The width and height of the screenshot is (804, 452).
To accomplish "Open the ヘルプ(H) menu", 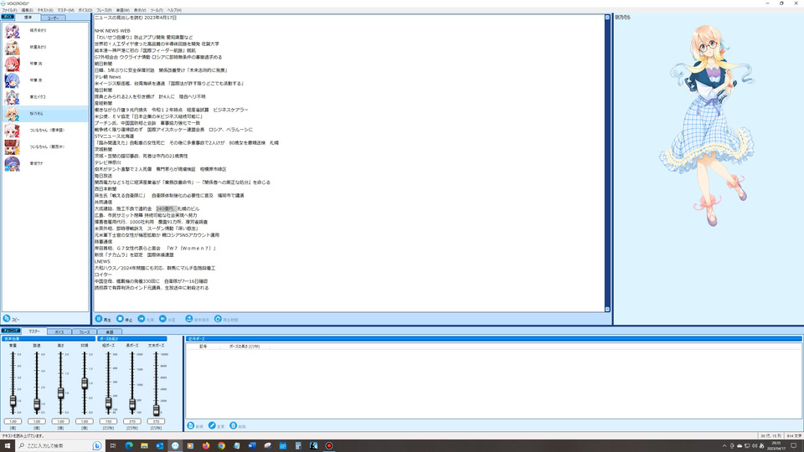I will tap(174, 10).
